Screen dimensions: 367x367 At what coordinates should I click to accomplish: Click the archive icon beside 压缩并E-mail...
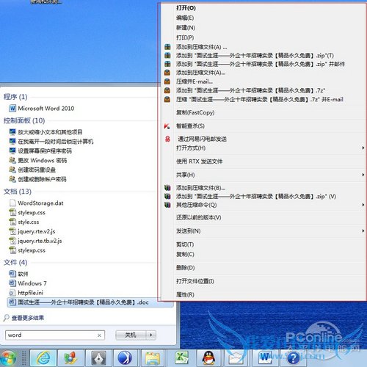point(167,81)
